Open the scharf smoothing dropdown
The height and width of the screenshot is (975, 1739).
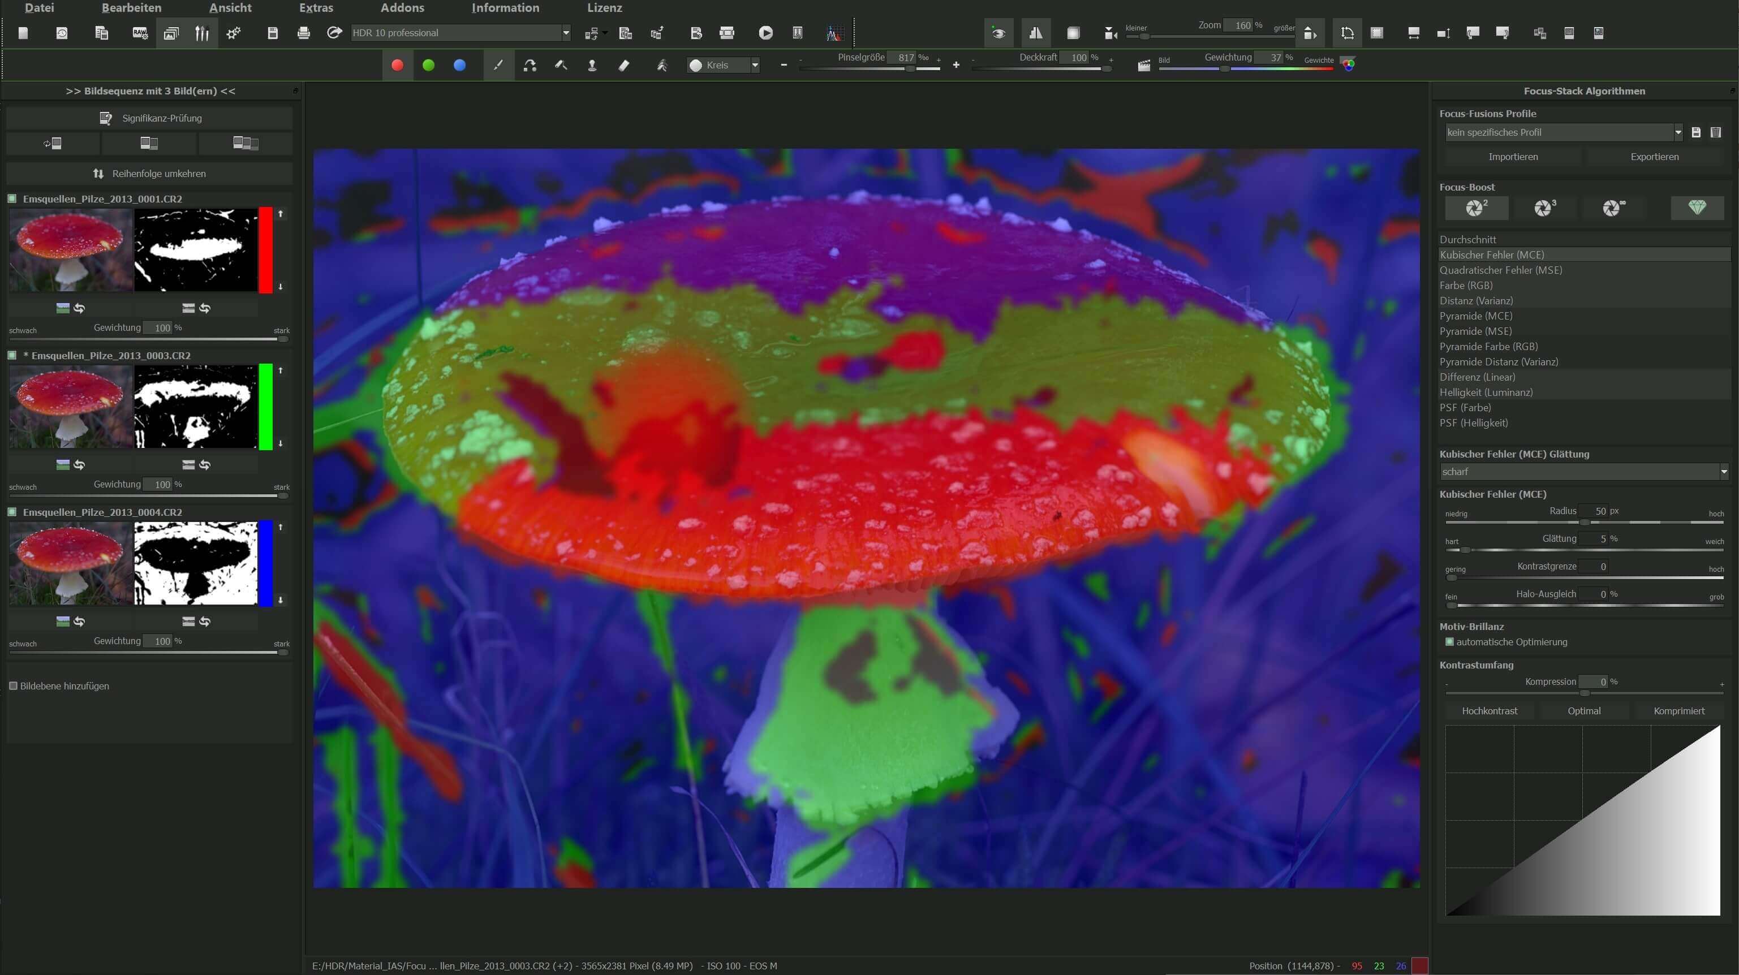(x=1584, y=472)
